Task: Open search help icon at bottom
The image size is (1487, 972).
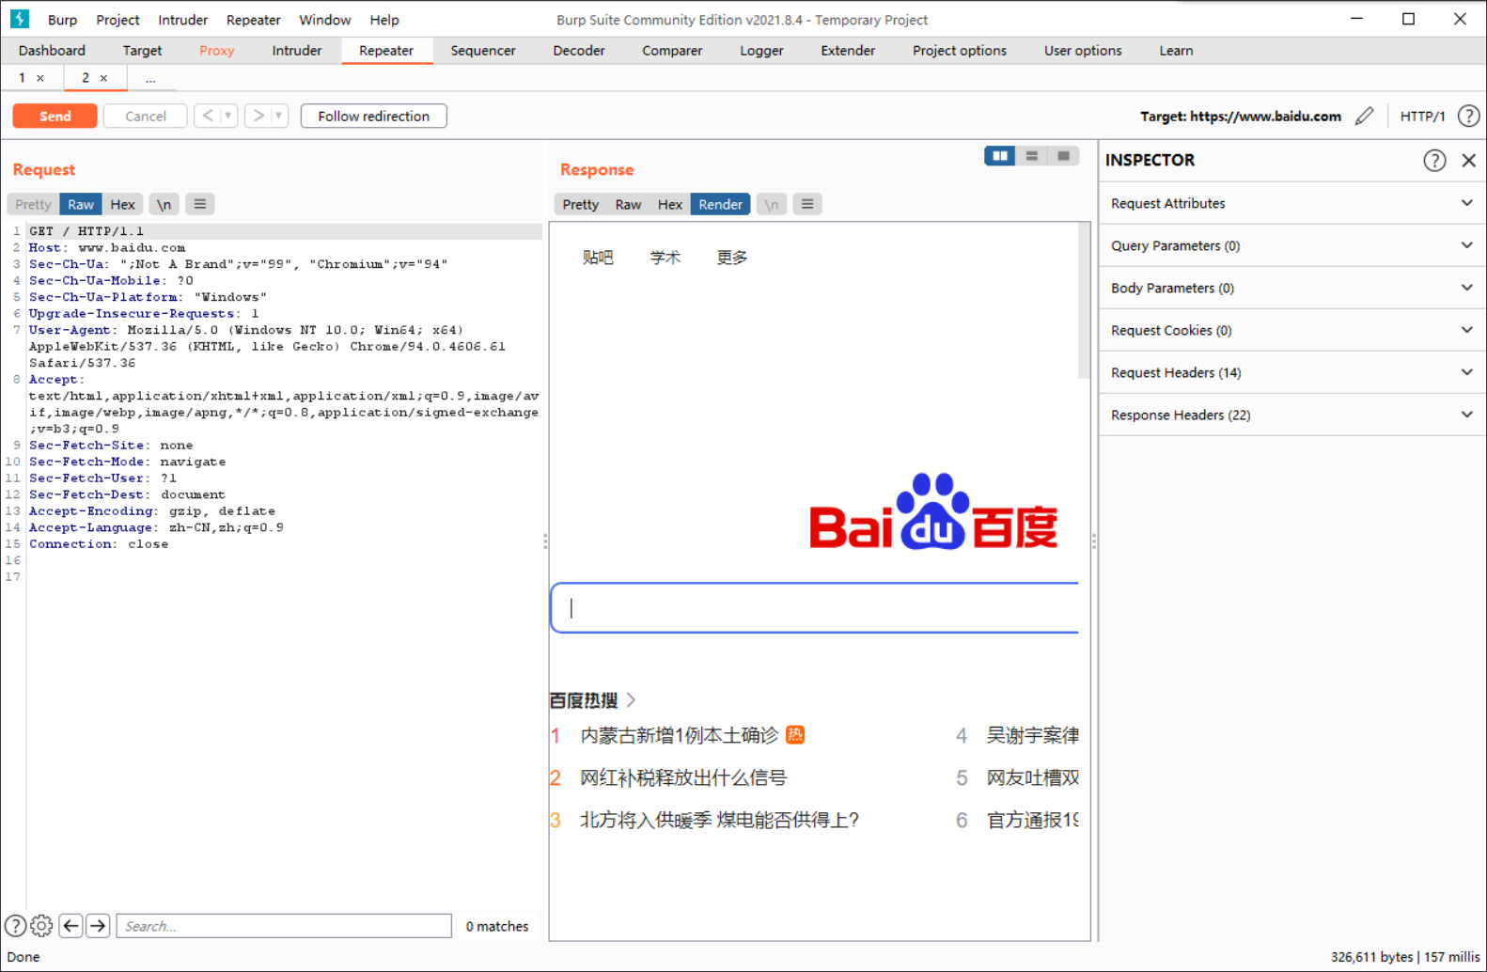Action: click(16, 926)
